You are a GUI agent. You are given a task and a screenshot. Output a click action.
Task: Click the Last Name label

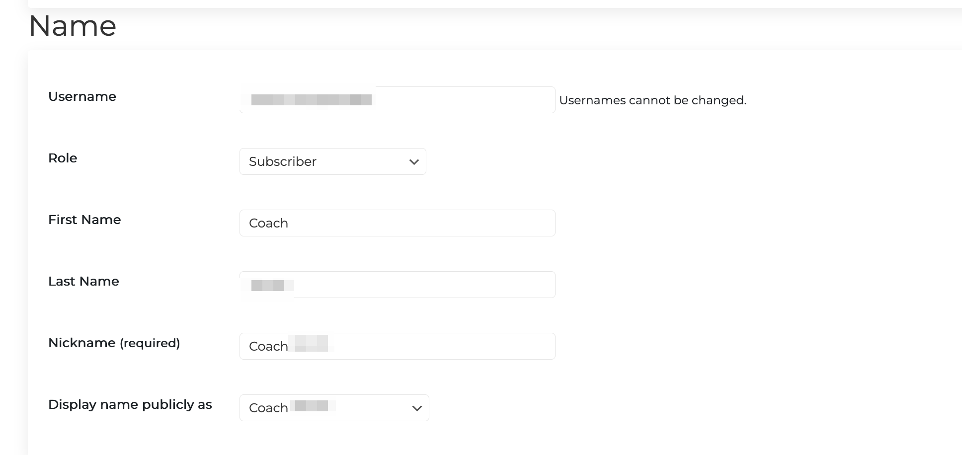[83, 281]
